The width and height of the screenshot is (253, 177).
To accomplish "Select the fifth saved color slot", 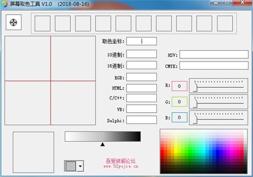I will tap(123, 23).
